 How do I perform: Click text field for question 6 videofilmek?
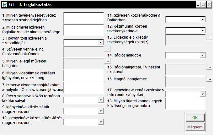coord(83,75)
